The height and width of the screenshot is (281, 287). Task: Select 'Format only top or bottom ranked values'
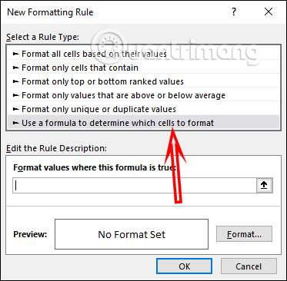144,81
